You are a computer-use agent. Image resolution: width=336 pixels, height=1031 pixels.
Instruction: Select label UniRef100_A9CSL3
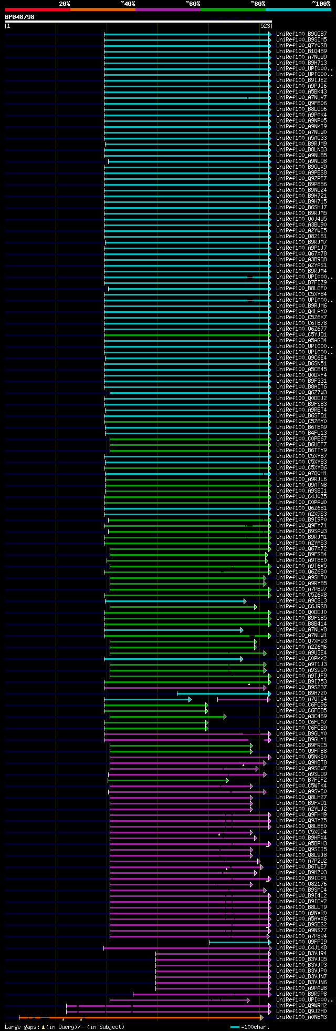pos(301,600)
